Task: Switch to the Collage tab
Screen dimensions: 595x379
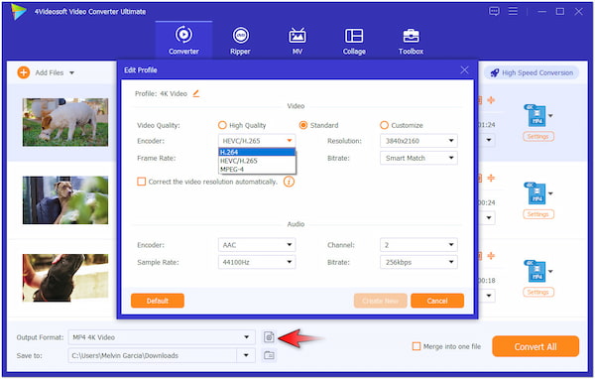Action: click(354, 41)
